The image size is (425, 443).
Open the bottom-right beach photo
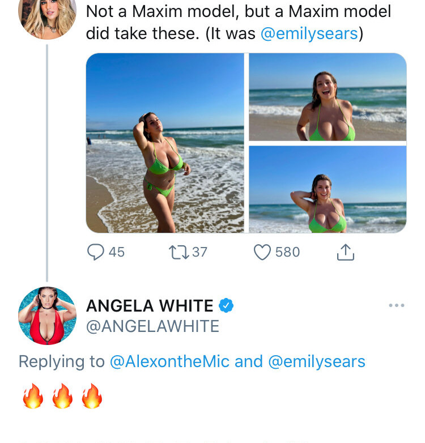click(x=328, y=189)
